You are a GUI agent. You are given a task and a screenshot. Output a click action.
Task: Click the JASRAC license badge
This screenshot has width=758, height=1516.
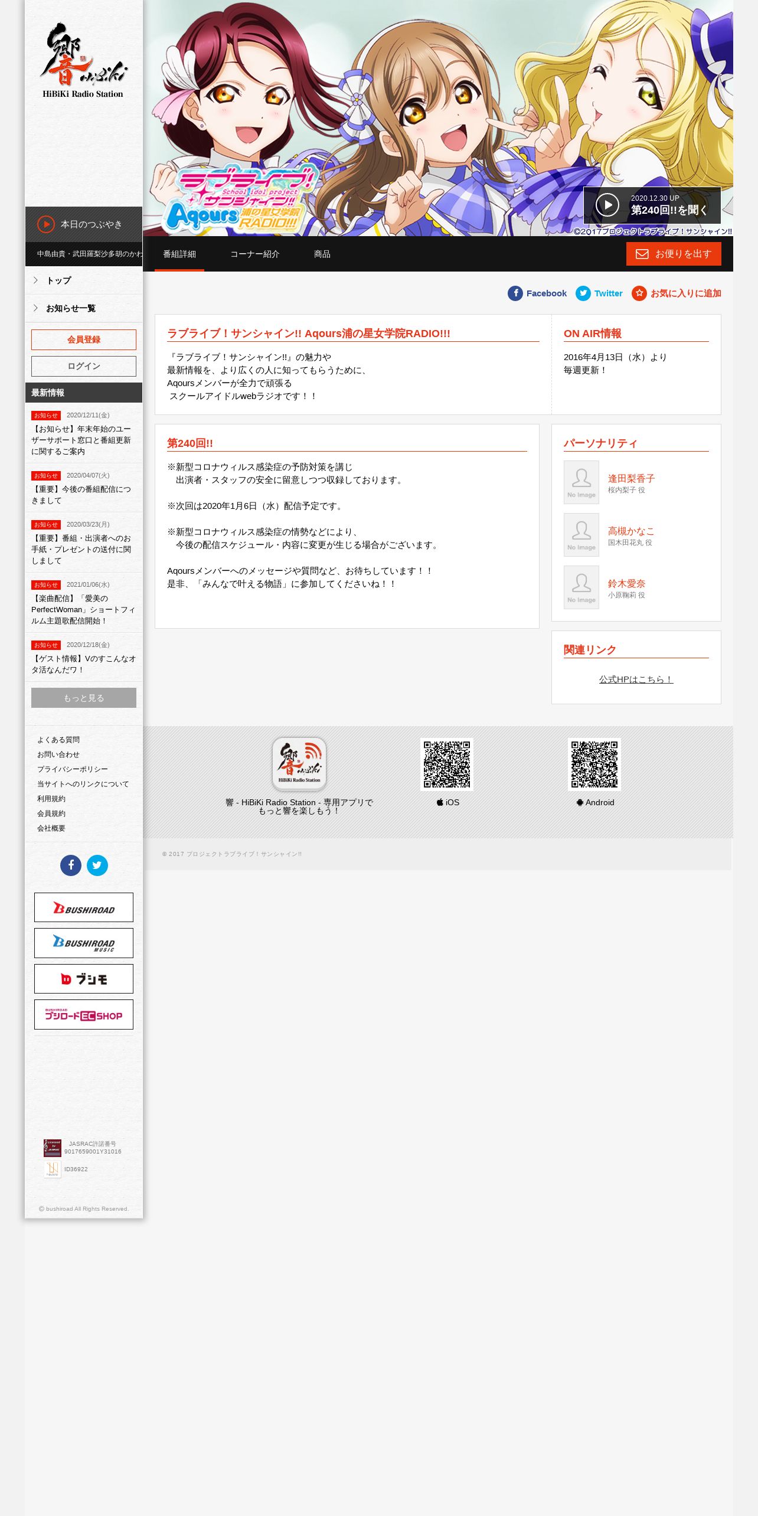click(53, 1148)
